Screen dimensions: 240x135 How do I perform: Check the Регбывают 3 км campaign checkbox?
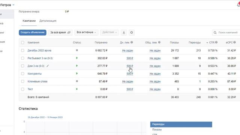[x=22, y=58]
